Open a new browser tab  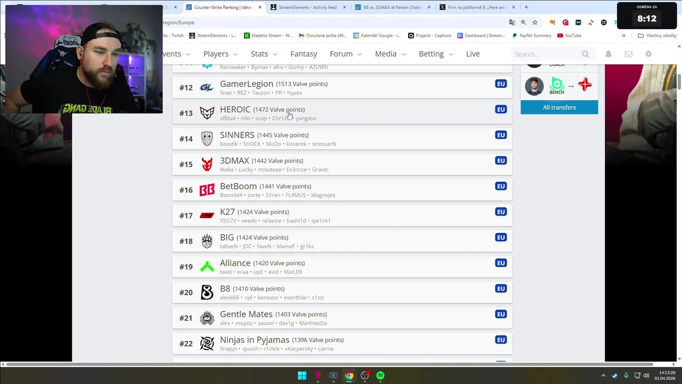tap(526, 7)
